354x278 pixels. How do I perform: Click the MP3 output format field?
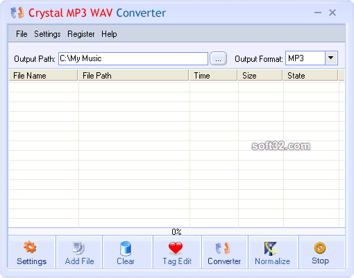(305, 58)
